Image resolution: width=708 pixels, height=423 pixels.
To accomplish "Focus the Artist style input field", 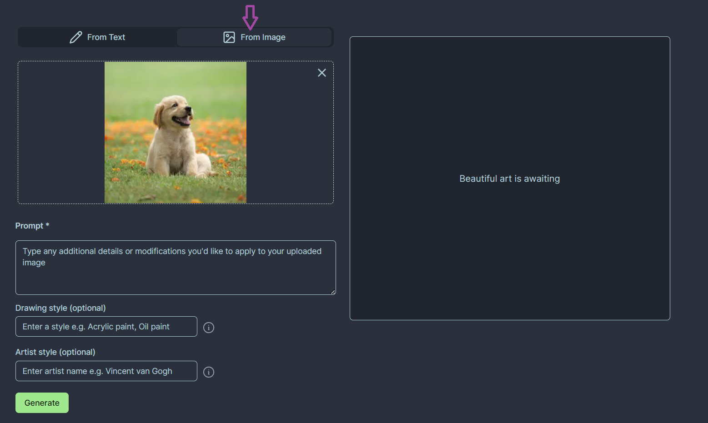I will pos(106,371).
